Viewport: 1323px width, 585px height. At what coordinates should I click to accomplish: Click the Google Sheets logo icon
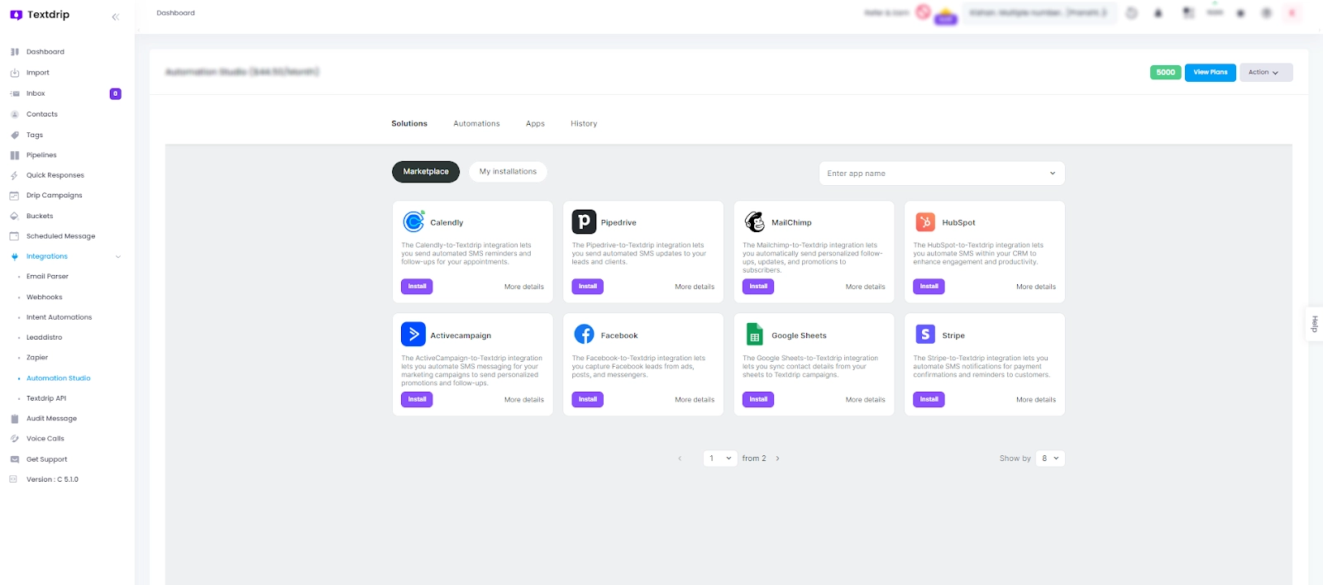(x=755, y=334)
